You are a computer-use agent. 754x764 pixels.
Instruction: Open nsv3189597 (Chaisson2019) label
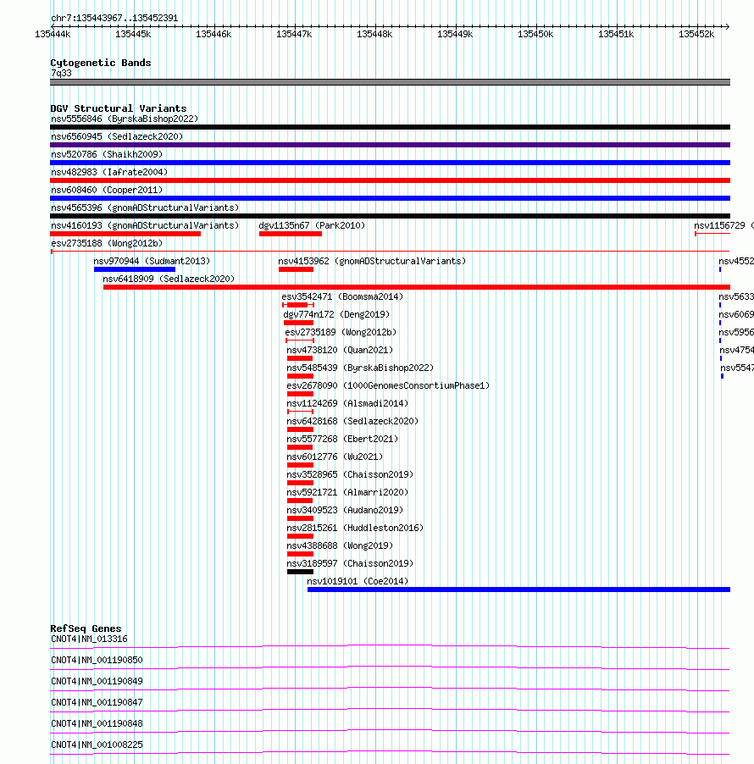pos(350,563)
